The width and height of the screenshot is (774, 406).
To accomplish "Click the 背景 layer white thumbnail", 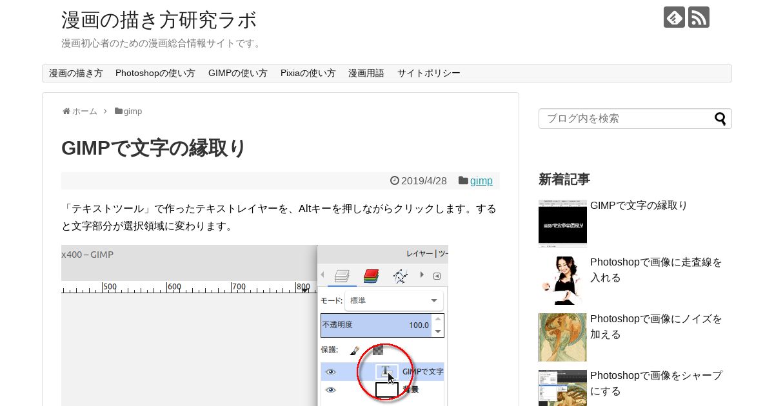I will coord(387,390).
